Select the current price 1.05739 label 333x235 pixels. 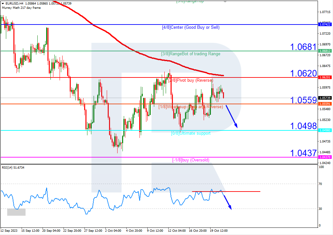pyautogui.click(x=325, y=98)
